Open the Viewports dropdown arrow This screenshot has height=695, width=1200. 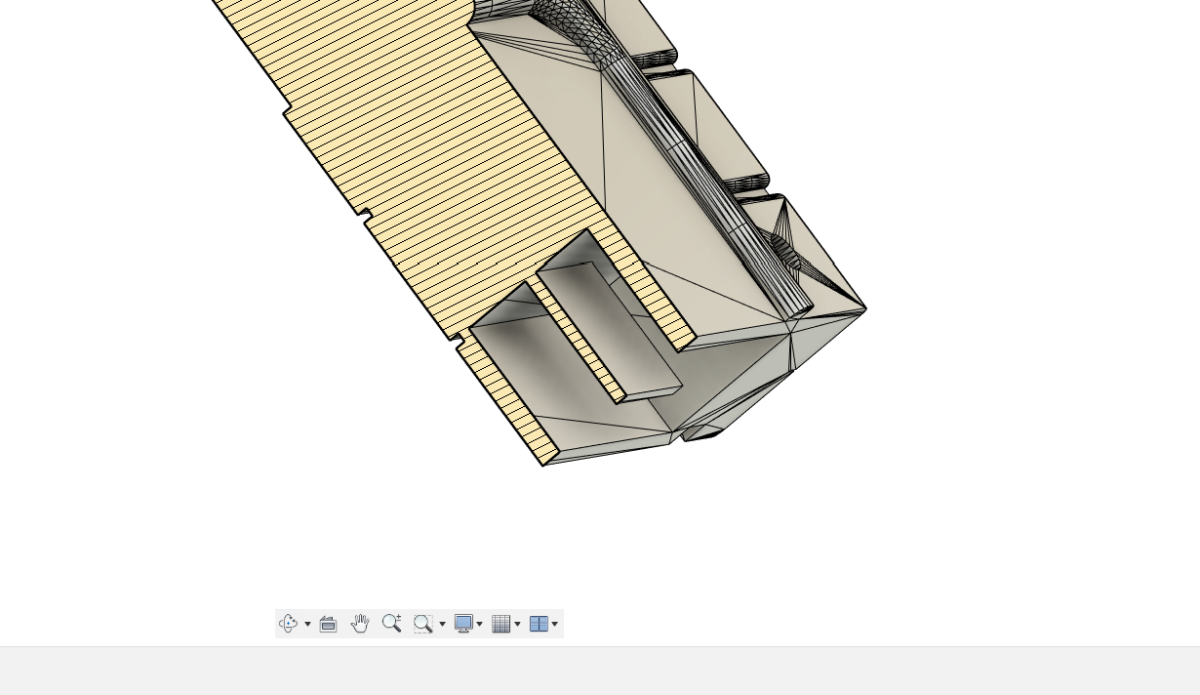[554, 624]
